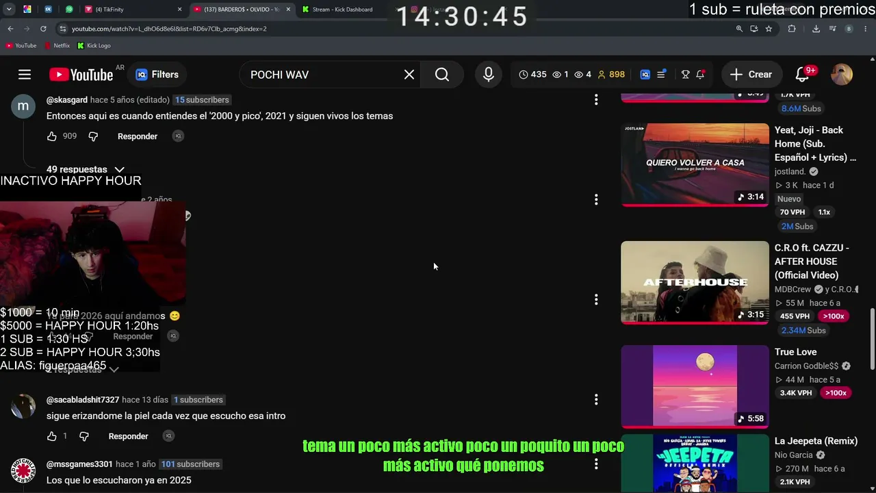Play the AFTER HOUSE video thumbnail
Screen dimensions: 876x493
[695, 282]
